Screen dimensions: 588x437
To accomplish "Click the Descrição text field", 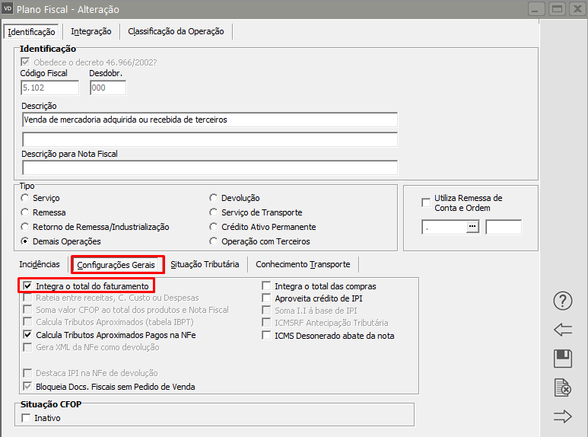I will (x=210, y=120).
